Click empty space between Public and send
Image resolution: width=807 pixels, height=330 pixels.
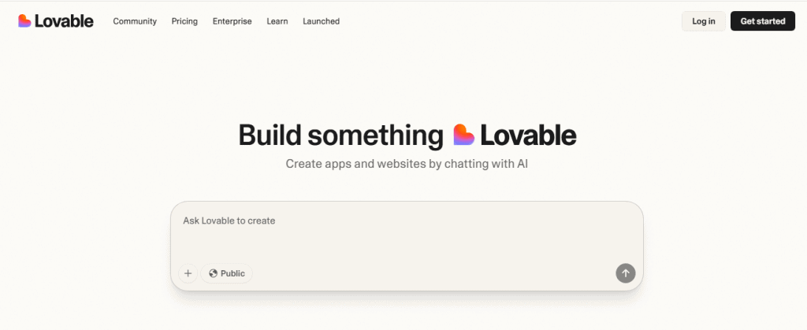[434, 273]
